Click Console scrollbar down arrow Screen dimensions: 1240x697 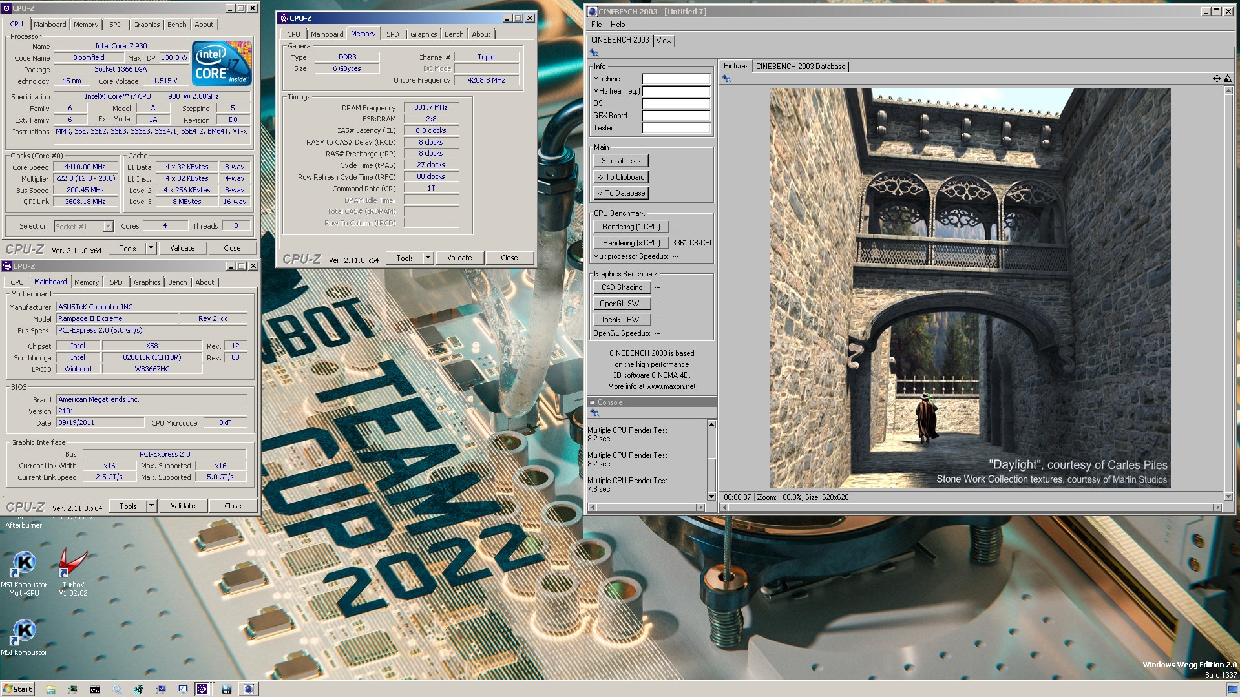pyautogui.click(x=711, y=497)
